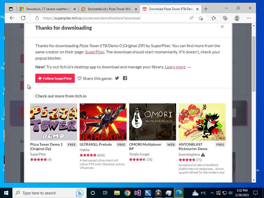Click the taskbar clock showing 5:32 PM

point(242,193)
